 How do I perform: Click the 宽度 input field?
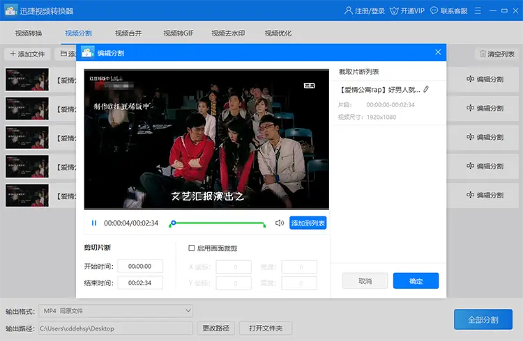299,267
